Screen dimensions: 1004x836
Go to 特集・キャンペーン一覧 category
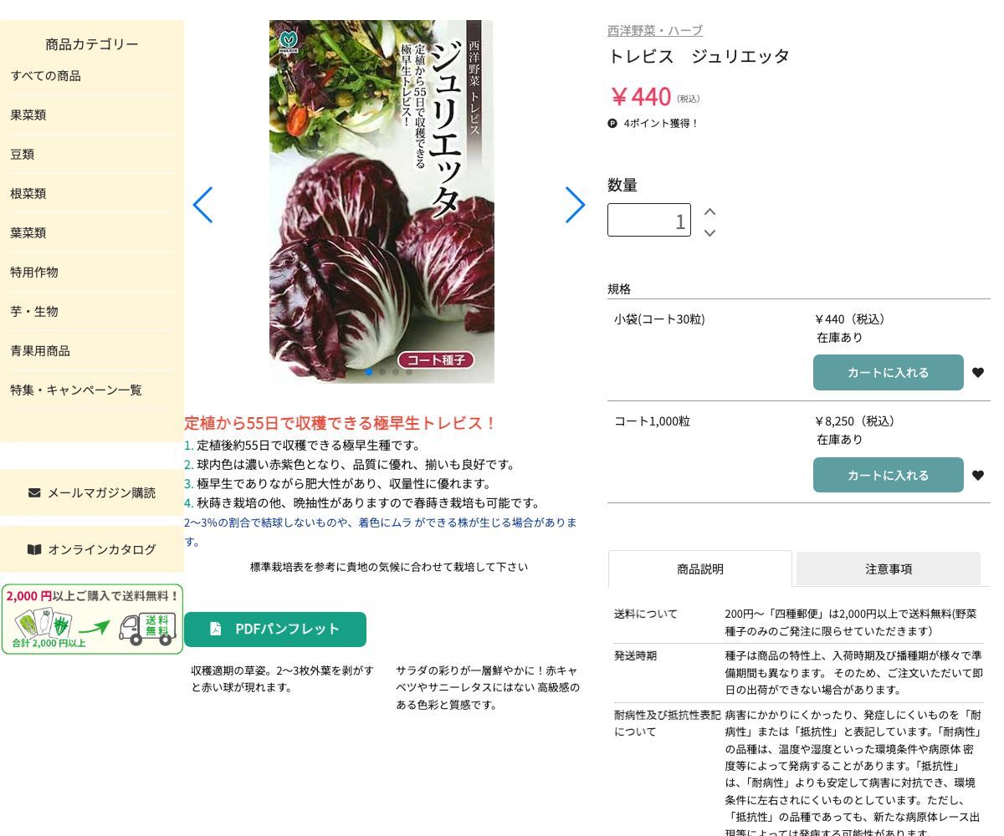pyautogui.click(x=76, y=390)
